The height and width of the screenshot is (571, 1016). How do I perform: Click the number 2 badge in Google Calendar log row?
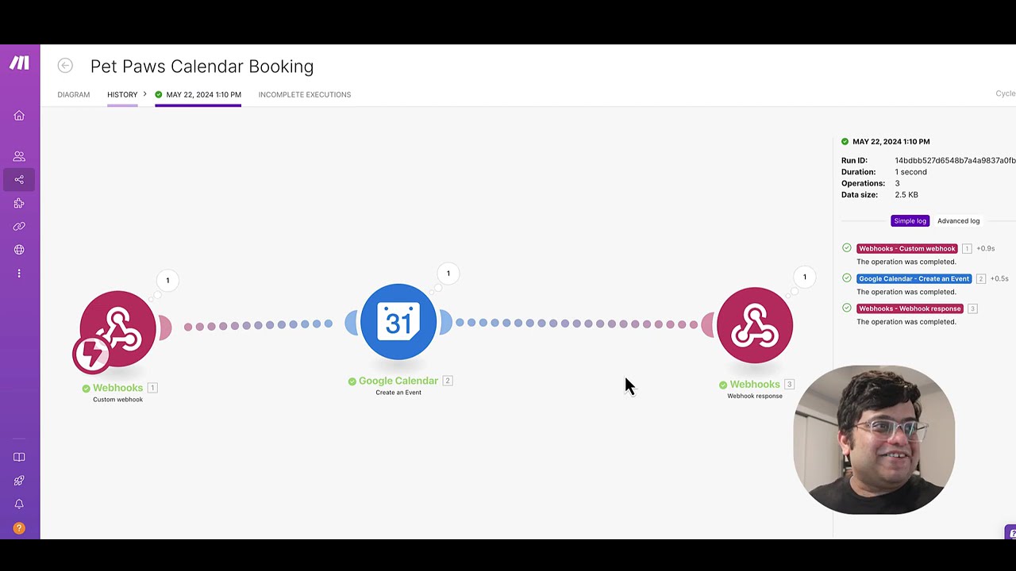[981, 278]
